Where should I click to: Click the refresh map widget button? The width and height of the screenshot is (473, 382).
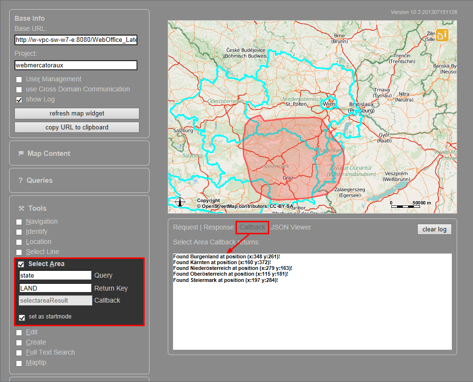tap(76, 114)
